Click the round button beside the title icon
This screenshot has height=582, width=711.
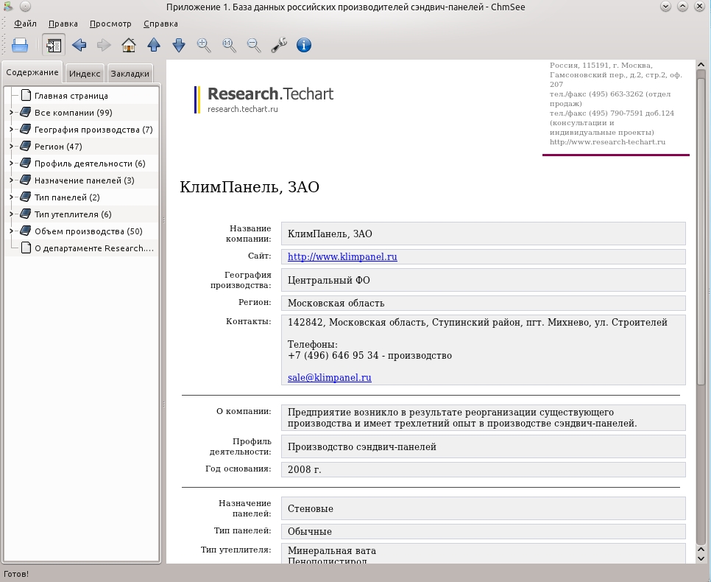coord(25,7)
